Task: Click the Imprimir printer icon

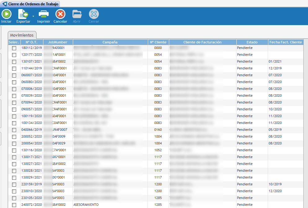Action: [43, 14]
